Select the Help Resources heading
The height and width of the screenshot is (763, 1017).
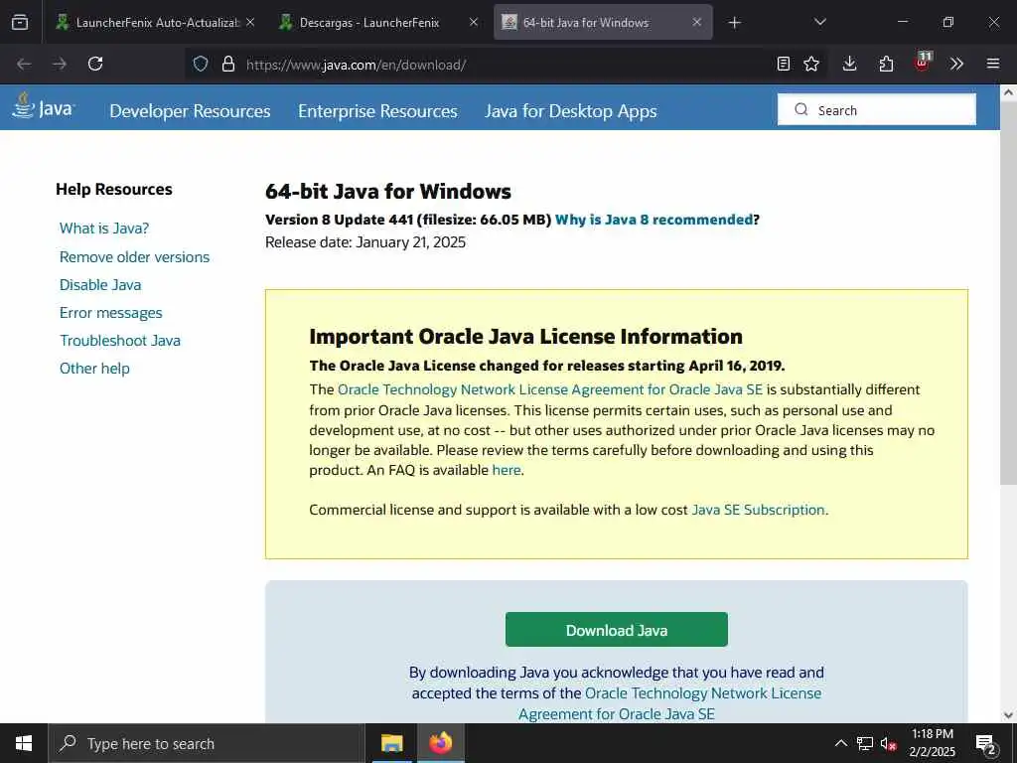(114, 190)
